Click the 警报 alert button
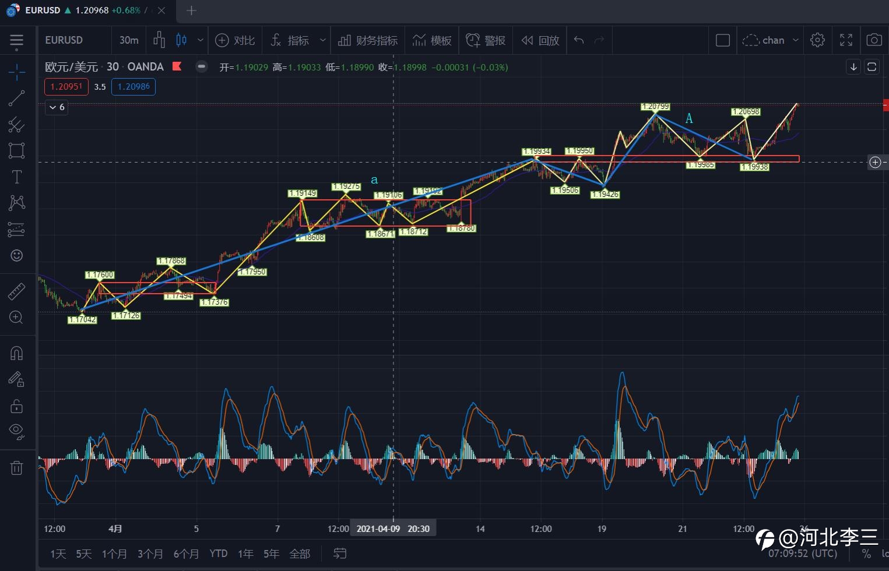Image resolution: width=889 pixels, height=571 pixels. coord(486,40)
